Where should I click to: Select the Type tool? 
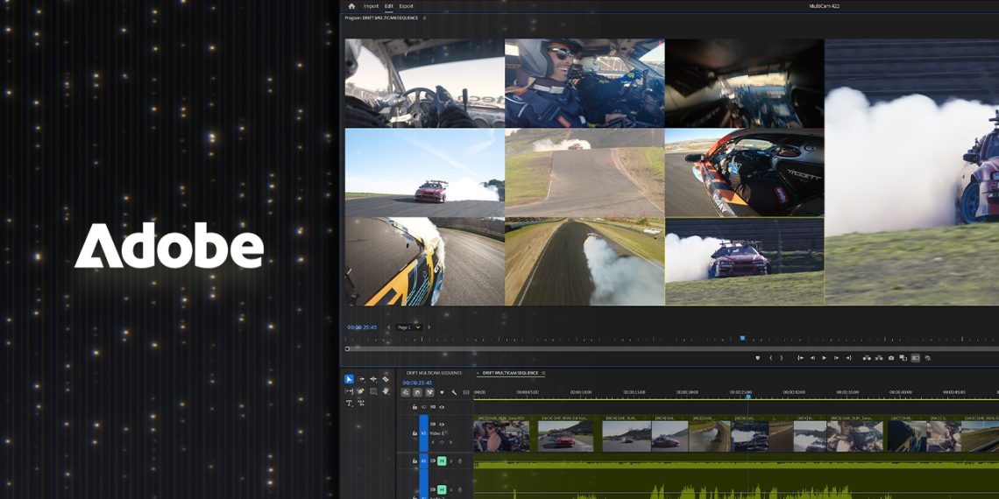(349, 403)
